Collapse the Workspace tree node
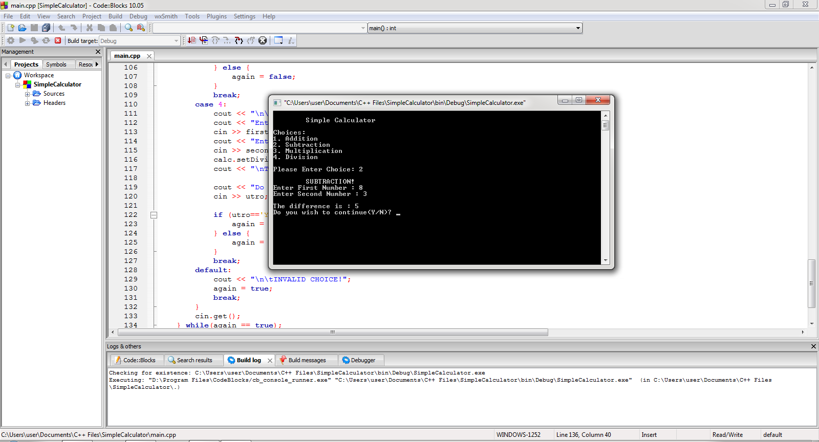Image resolution: width=819 pixels, height=442 pixels. pos(8,76)
